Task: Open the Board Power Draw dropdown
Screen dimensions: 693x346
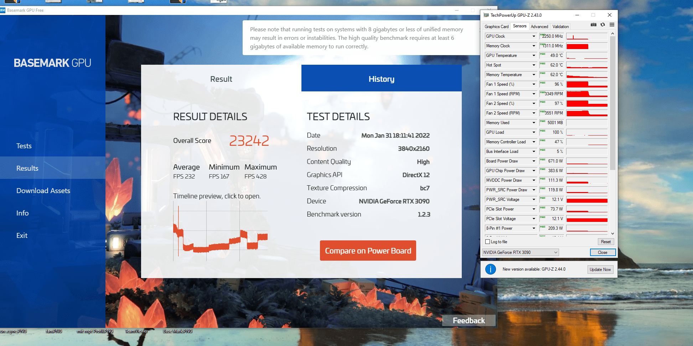Action: tap(534, 161)
